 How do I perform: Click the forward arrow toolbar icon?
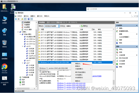tap(19, 19)
